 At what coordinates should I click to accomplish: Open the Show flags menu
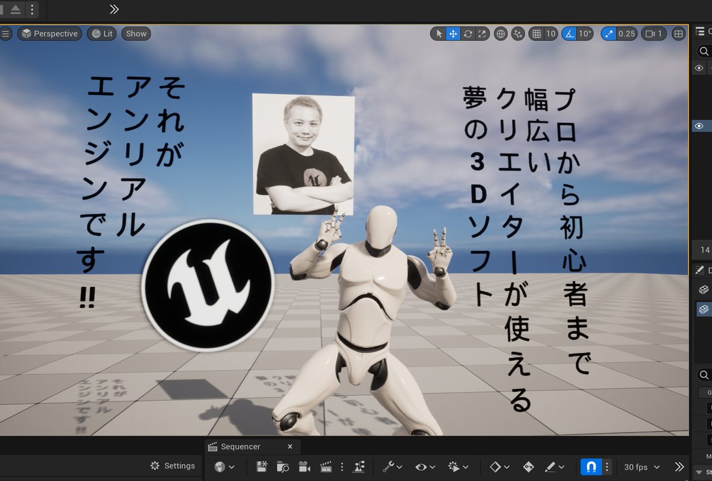pos(136,34)
